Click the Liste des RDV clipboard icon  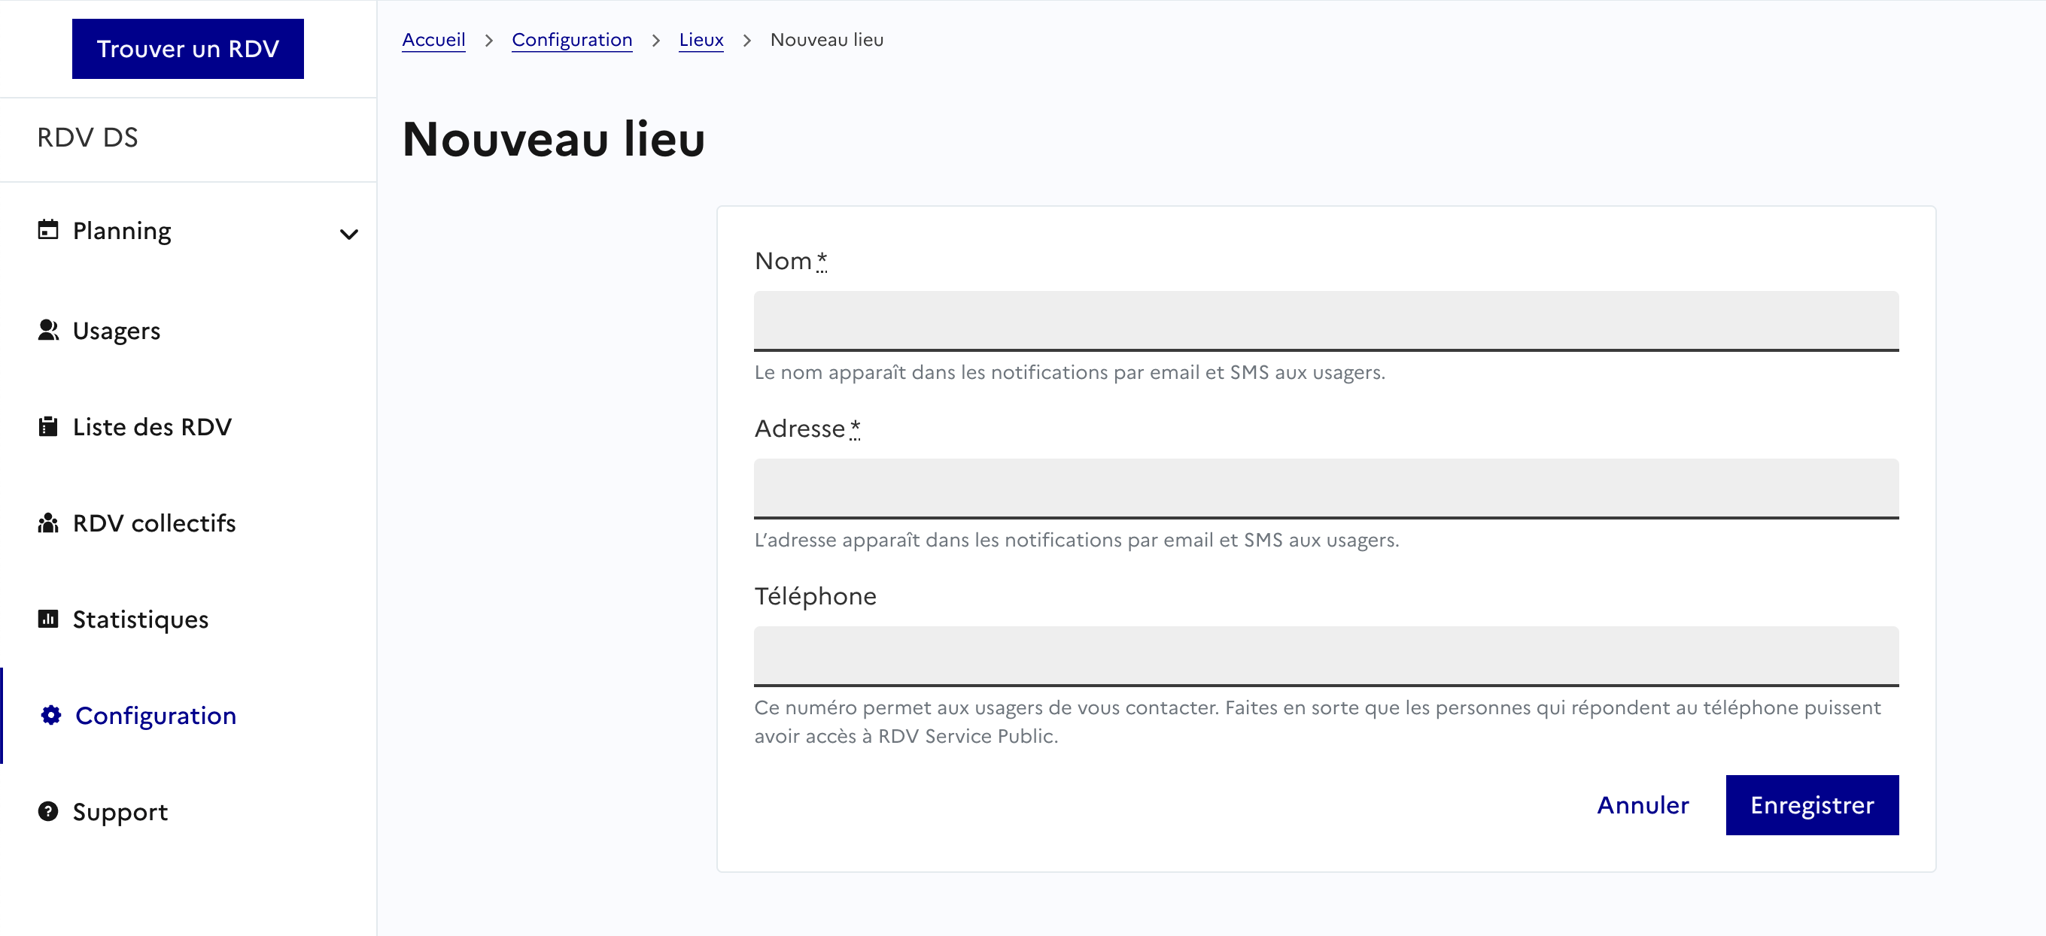[x=47, y=427]
